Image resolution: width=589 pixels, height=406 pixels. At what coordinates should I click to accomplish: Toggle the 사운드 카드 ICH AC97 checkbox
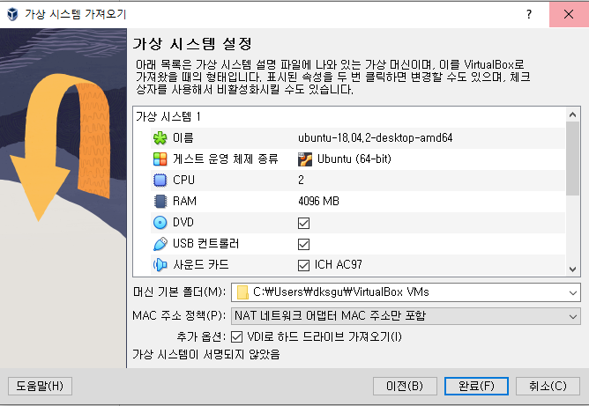pos(303,265)
